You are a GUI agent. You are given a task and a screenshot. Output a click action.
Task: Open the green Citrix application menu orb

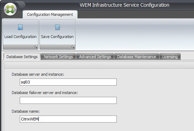(10, 9)
